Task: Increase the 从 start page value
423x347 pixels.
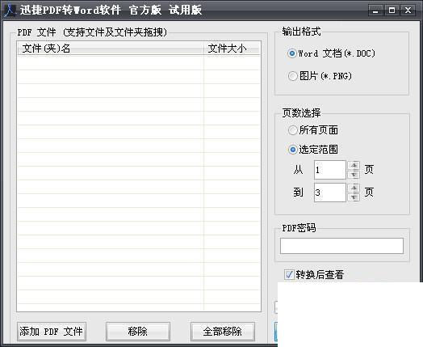Action: 354,165
